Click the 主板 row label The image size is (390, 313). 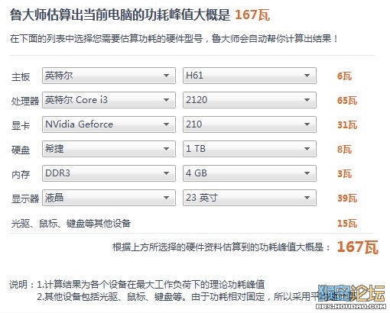click(x=21, y=76)
